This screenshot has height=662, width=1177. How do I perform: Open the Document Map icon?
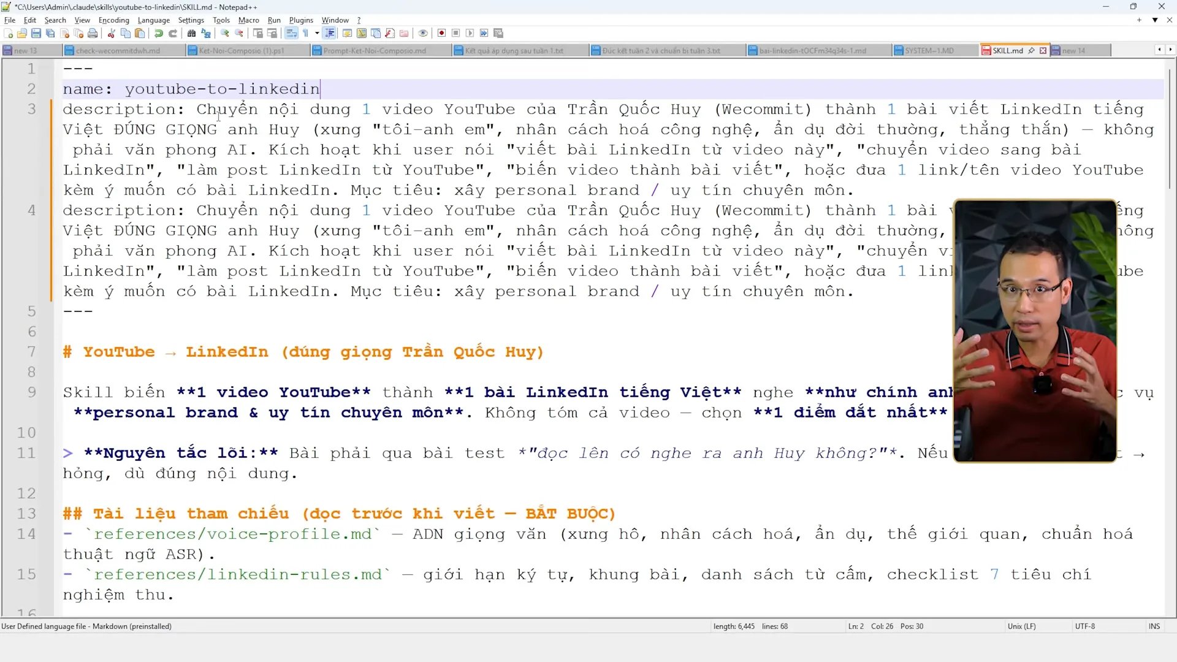click(362, 33)
